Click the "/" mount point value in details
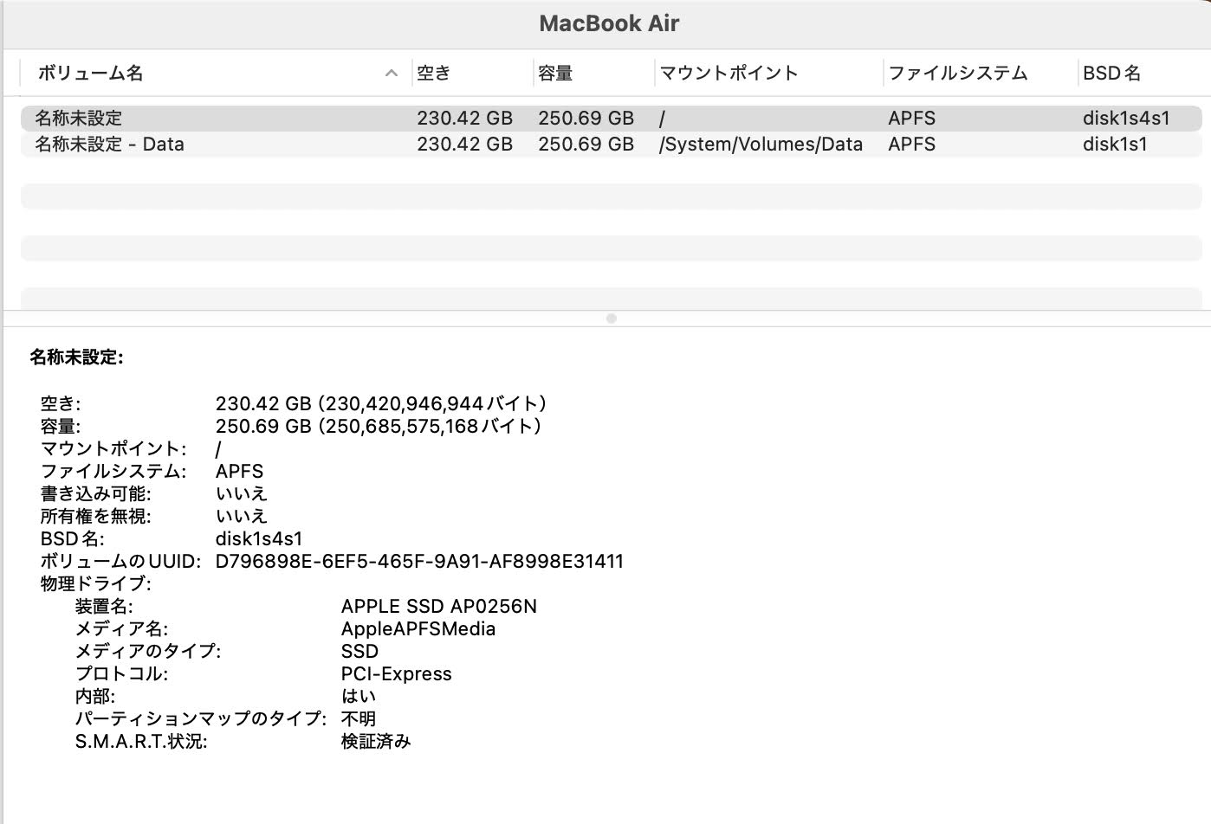Screen dimensions: 1211x824 click(219, 448)
